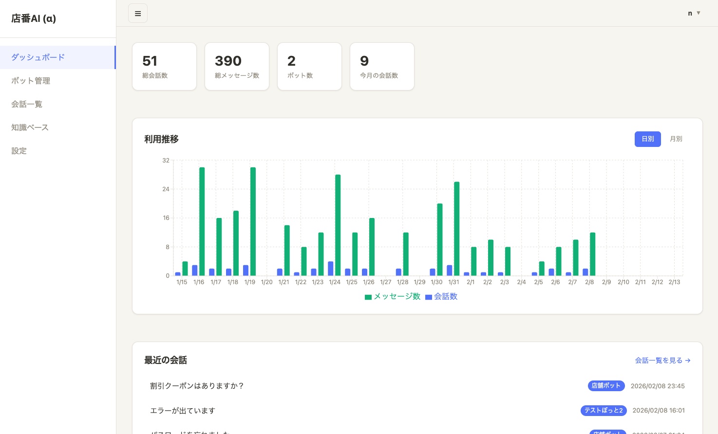Image resolution: width=718 pixels, height=434 pixels.
Task: Click the テストぼっと2 badge
Action: click(603, 410)
